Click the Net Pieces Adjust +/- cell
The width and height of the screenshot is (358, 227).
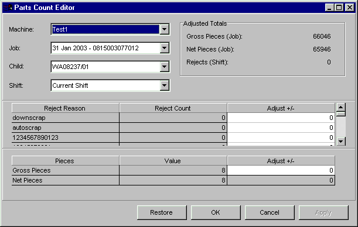[281, 180]
